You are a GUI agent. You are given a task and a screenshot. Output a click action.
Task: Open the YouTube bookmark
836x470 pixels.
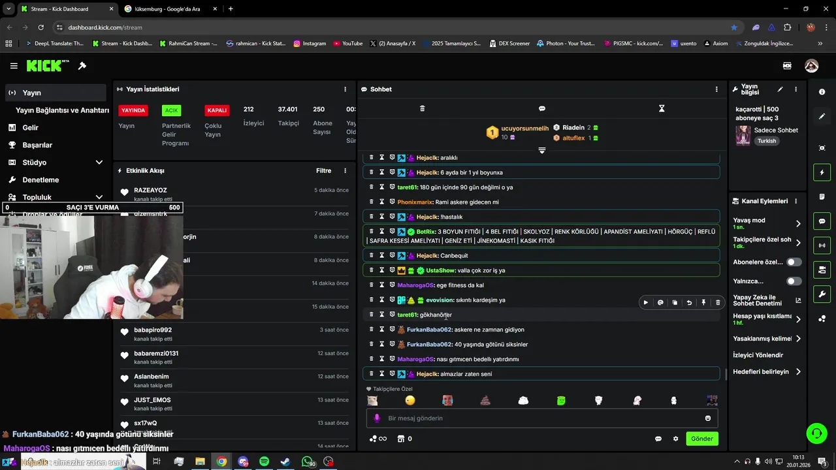[x=347, y=44]
